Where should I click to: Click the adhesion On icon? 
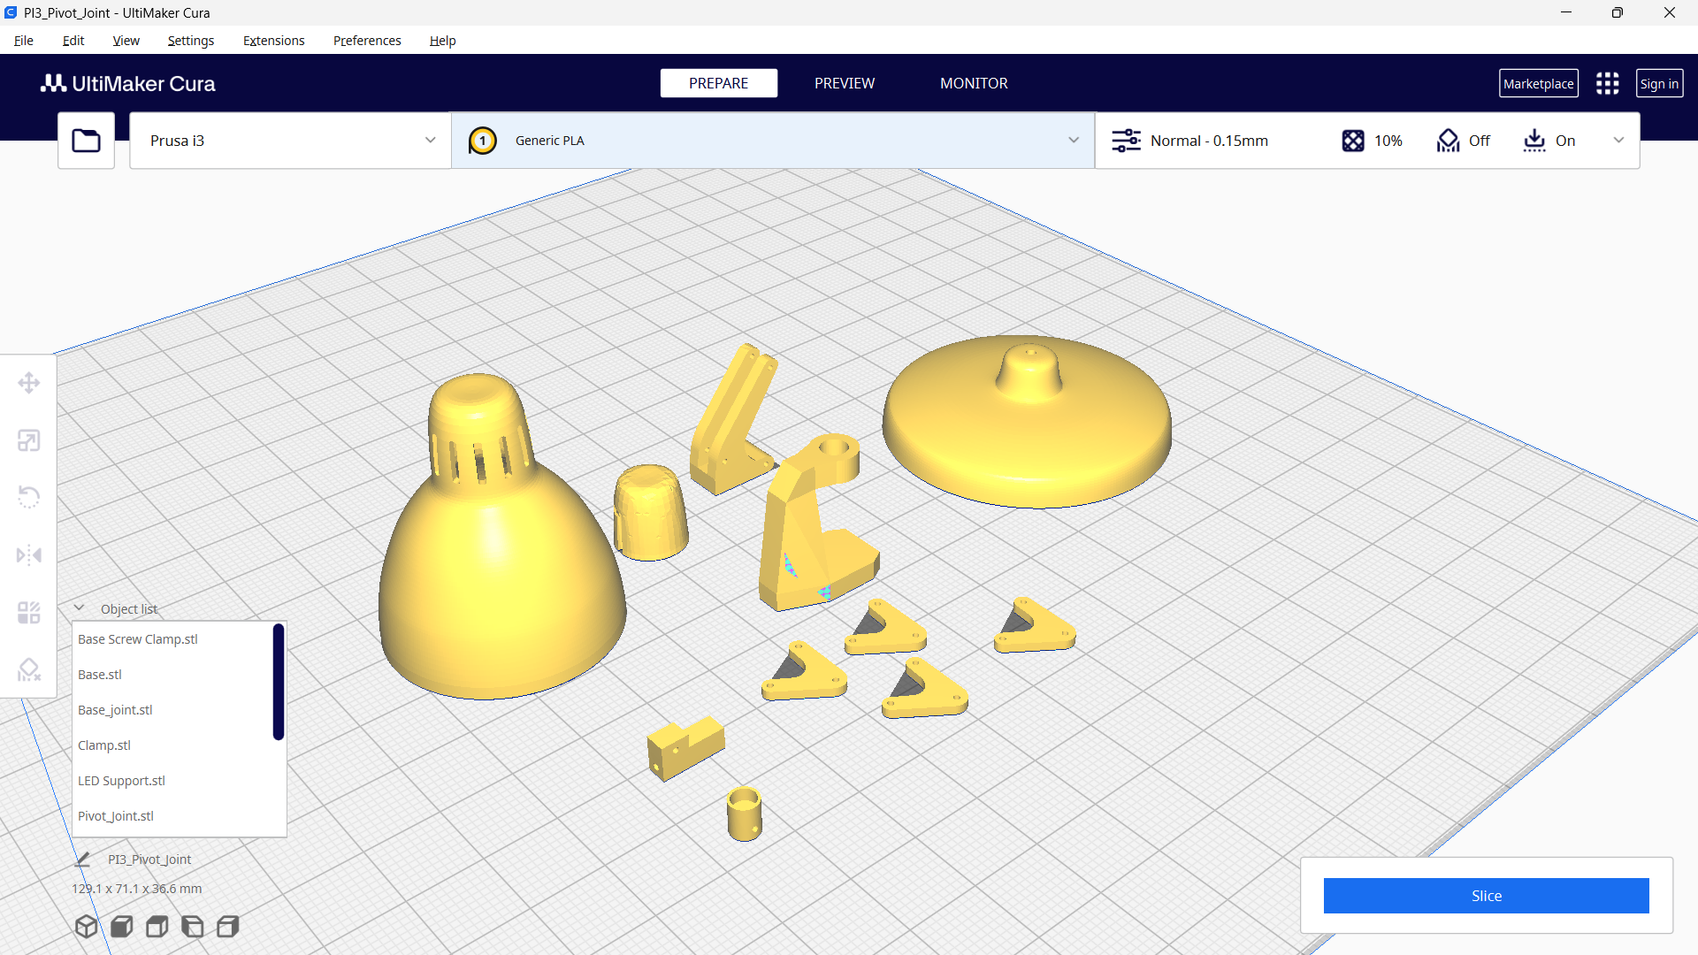click(x=1534, y=141)
